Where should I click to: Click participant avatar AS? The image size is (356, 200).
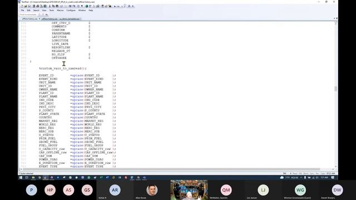pos(68,190)
